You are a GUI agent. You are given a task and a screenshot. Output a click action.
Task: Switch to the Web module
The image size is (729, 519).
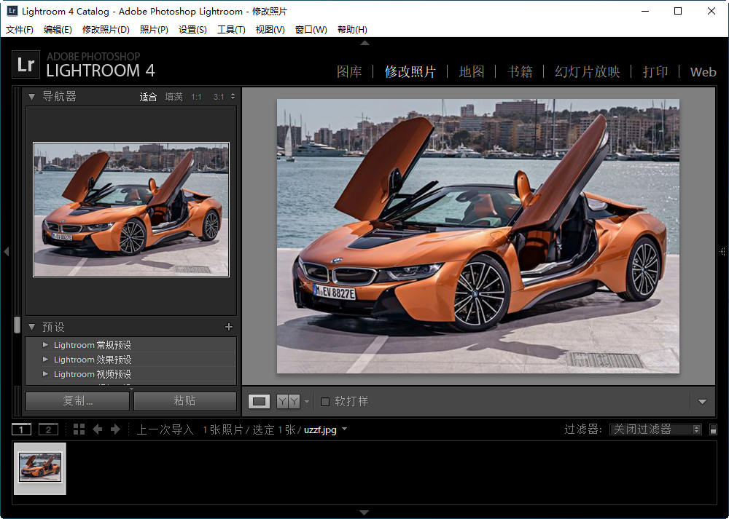[703, 72]
